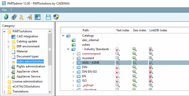Expand the _prjtmpl folder
The width and height of the screenshot is (189, 96).
pyautogui.click(x=73, y=85)
